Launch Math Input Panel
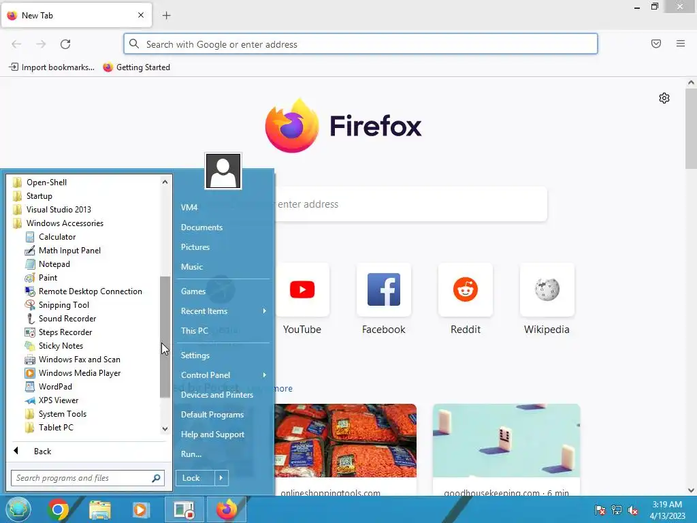Image resolution: width=697 pixels, height=523 pixels. [x=63, y=251]
